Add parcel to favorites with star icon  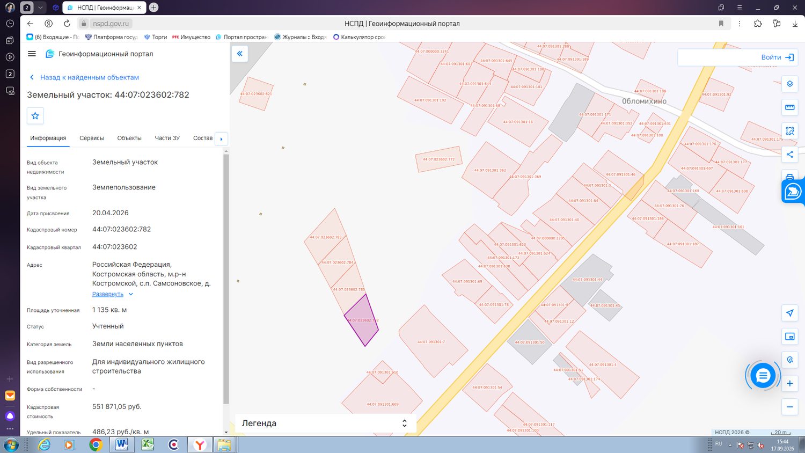[35, 116]
